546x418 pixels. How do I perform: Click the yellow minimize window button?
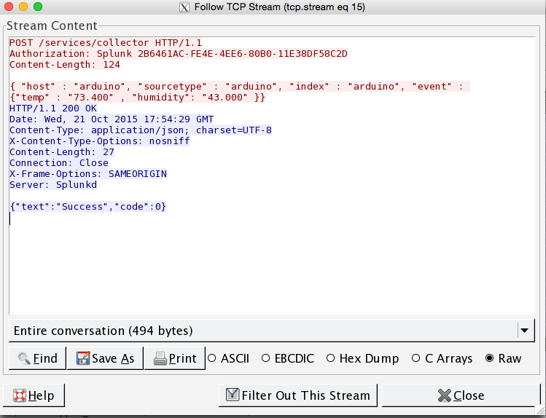23,7
